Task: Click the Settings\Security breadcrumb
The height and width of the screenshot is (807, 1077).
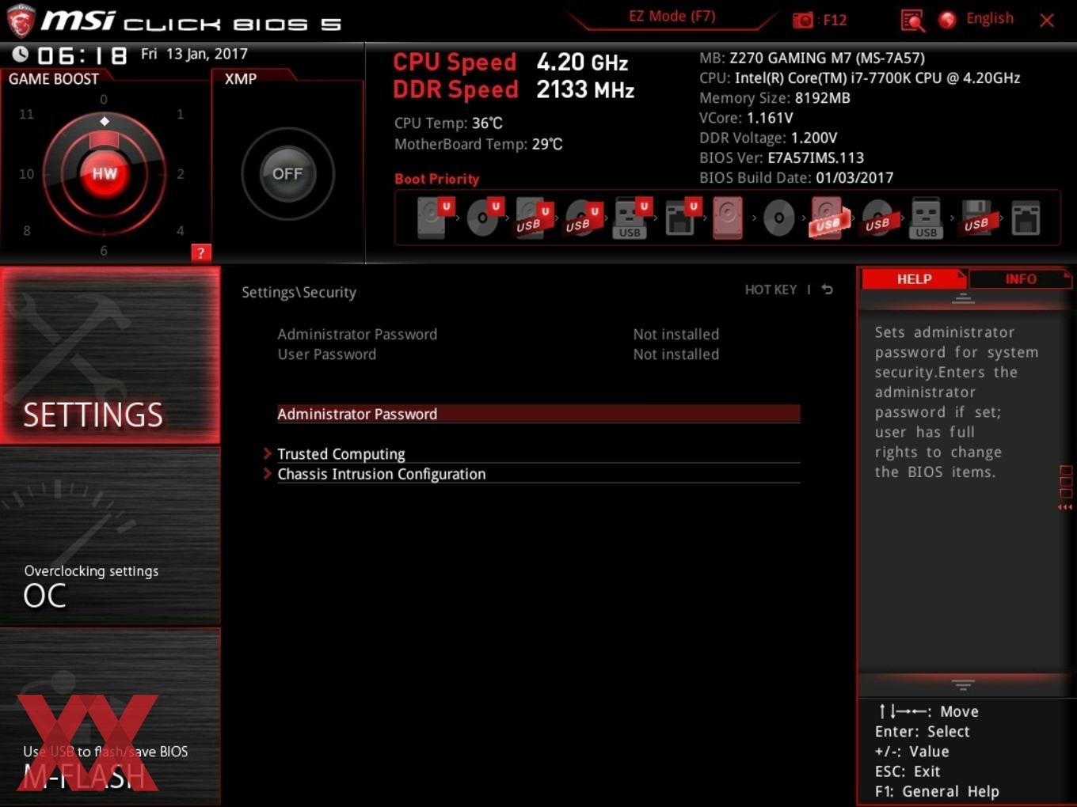Action: [x=299, y=292]
